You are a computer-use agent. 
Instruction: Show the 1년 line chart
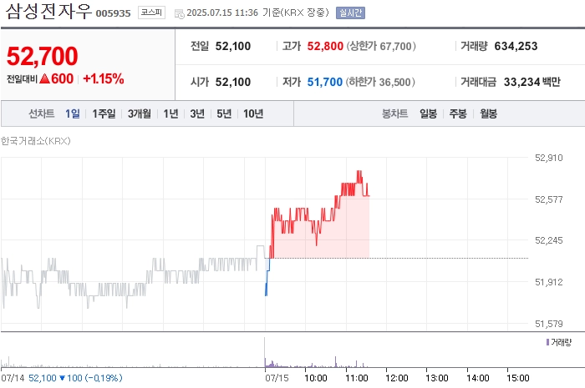tap(170, 113)
